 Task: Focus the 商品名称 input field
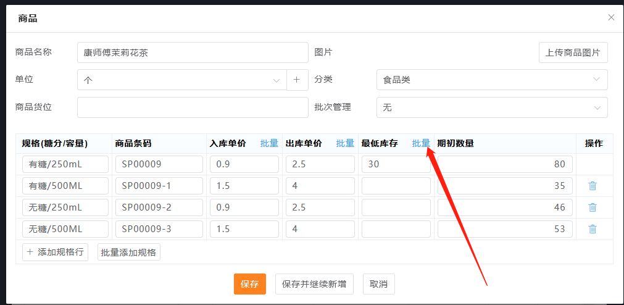193,52
